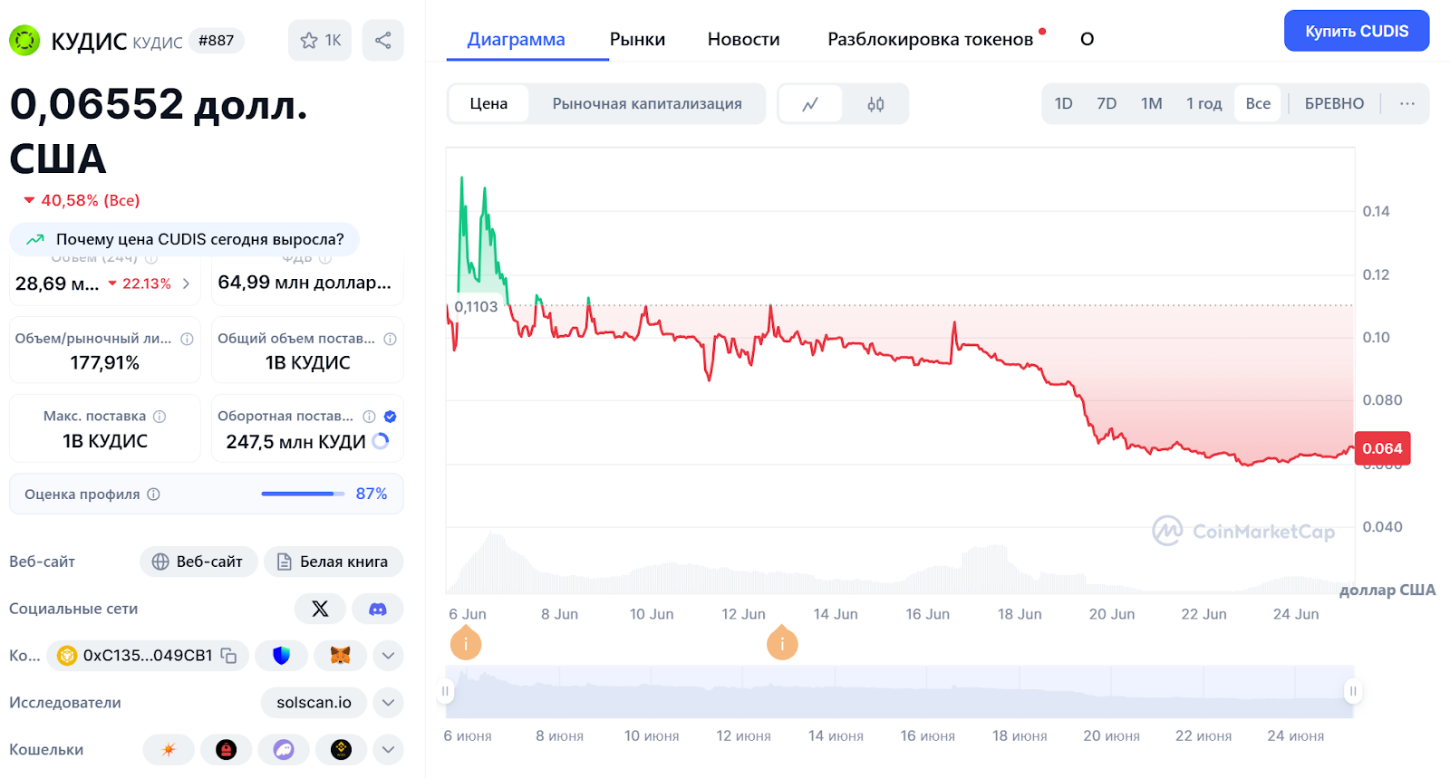
Task: Open the Новости tab
Action: click(743, 39)
